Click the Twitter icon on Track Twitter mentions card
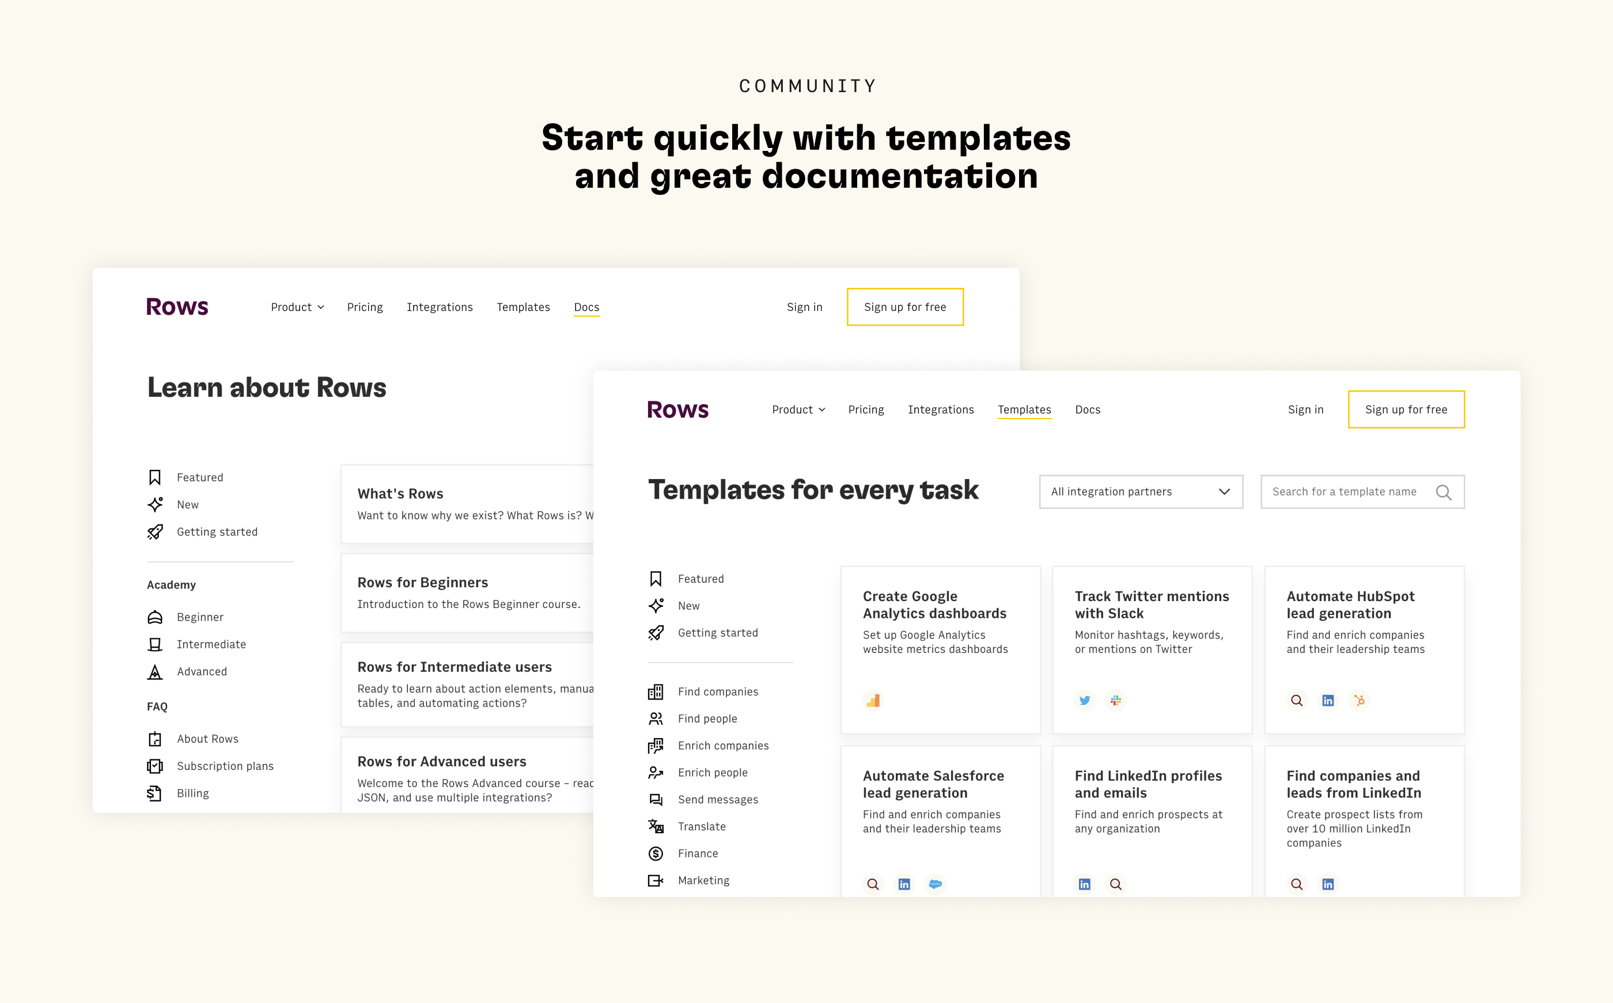The width and height of the screenshot is (1613, 1003). tap(1084, 701)
